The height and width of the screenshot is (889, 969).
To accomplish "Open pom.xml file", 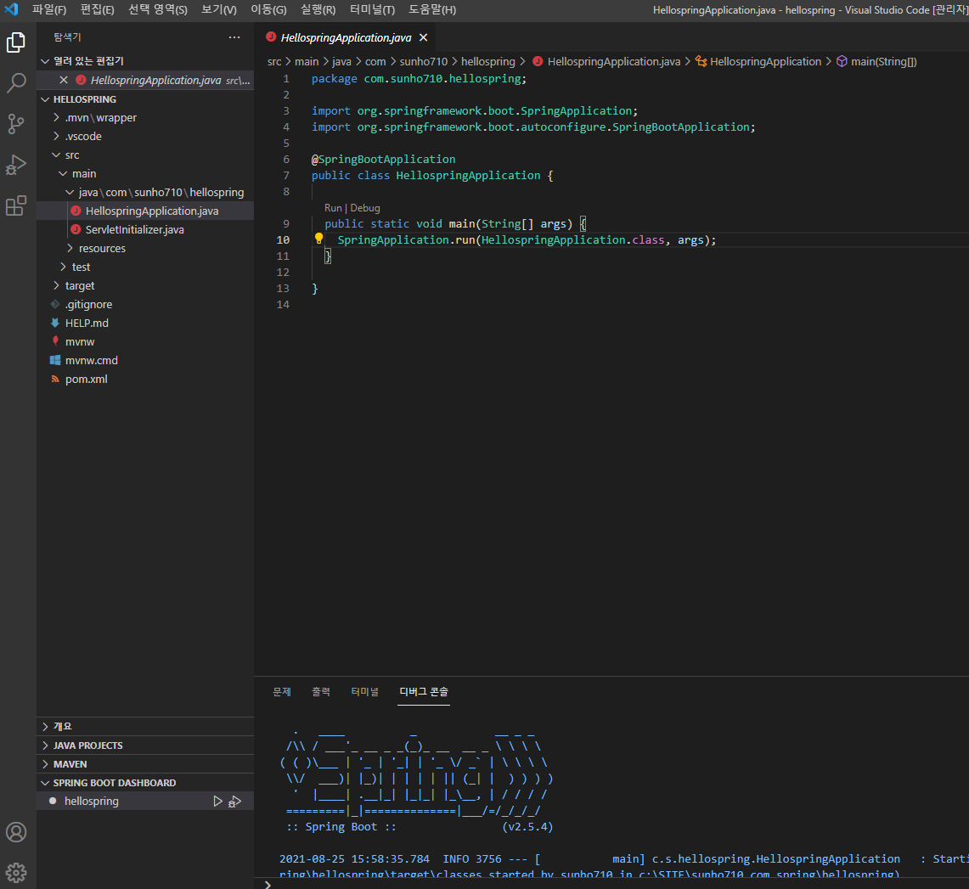I will (x=87, y=380).
